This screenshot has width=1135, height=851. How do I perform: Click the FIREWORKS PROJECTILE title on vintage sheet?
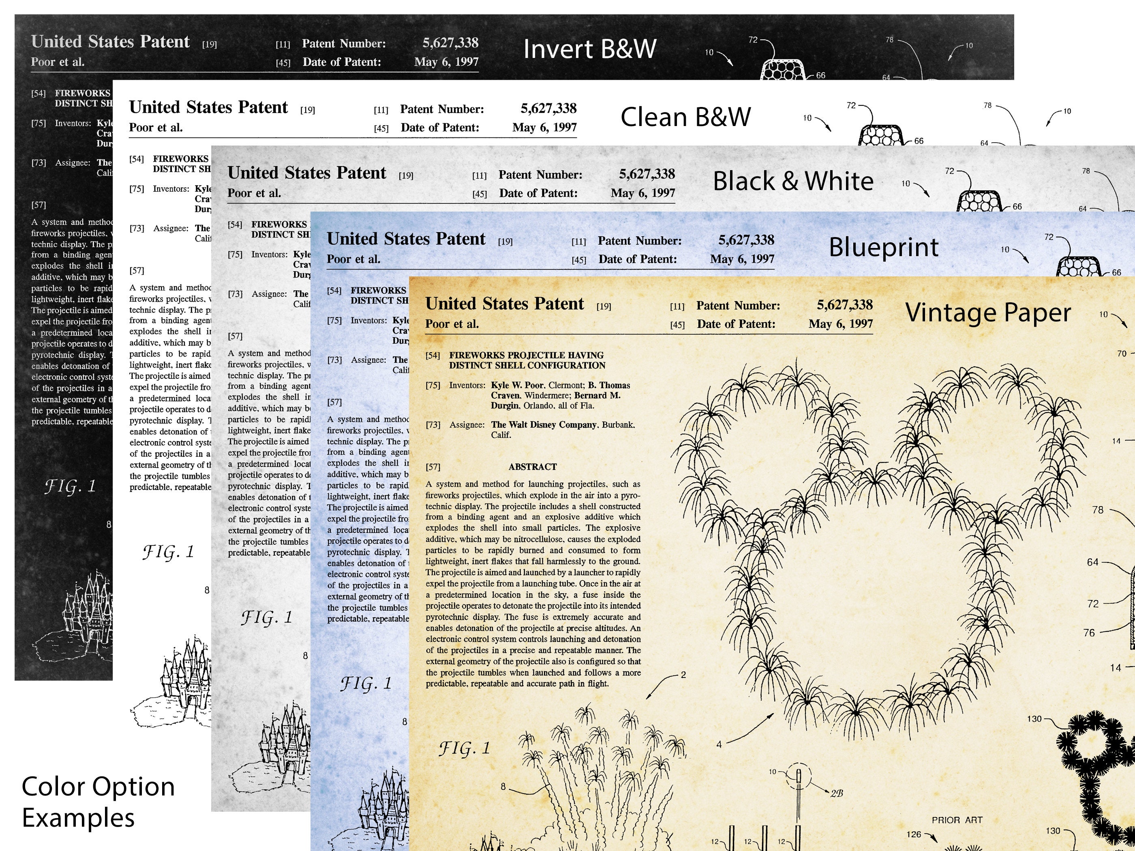(527, 360)
